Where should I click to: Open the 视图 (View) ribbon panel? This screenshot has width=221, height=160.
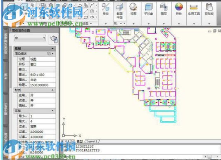[x=133, y=9]
